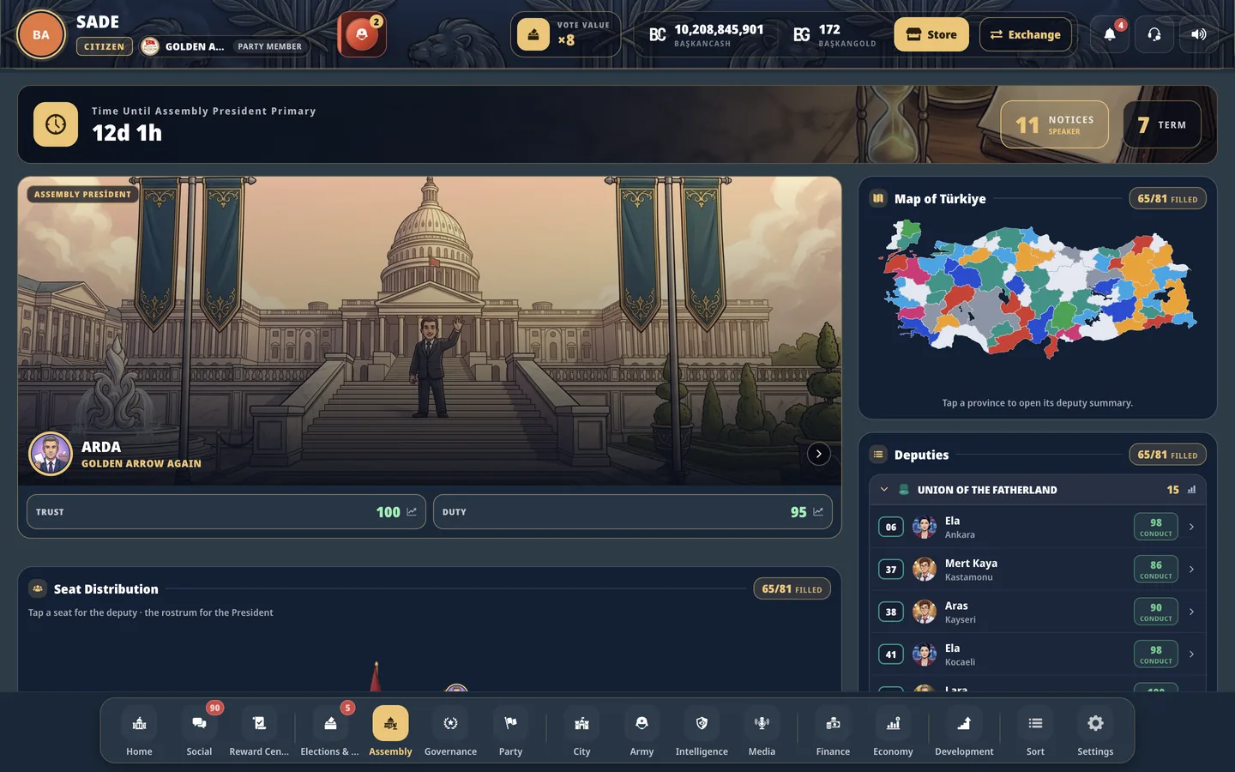Image resolution: width=1235 pixels, height=772 pixels.
Task: Open the Development section
Action: point(964,733)
